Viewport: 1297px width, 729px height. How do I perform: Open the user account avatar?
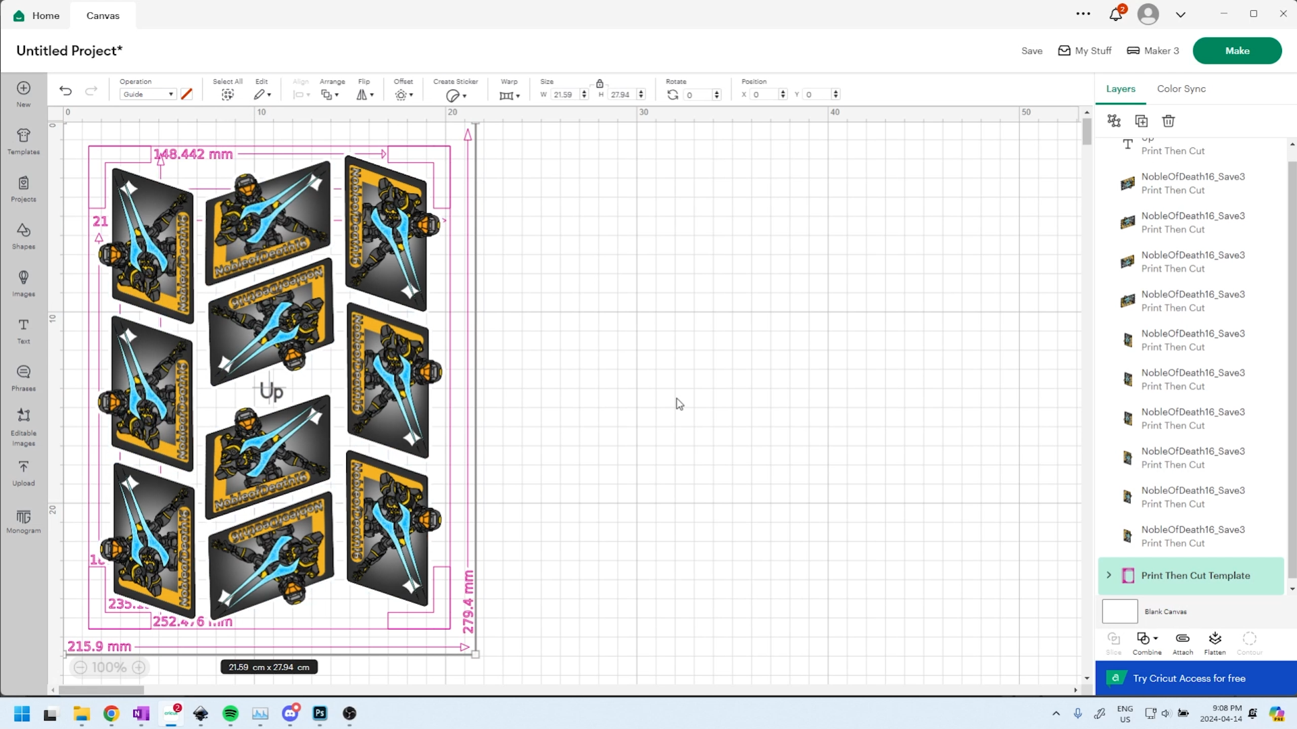(x=1148, y=14)
